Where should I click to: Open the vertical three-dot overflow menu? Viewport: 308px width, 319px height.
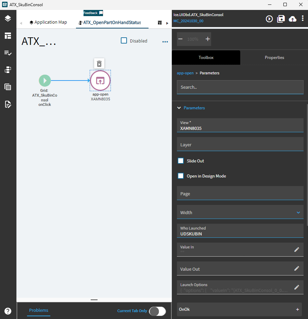[x=303, y=18]
